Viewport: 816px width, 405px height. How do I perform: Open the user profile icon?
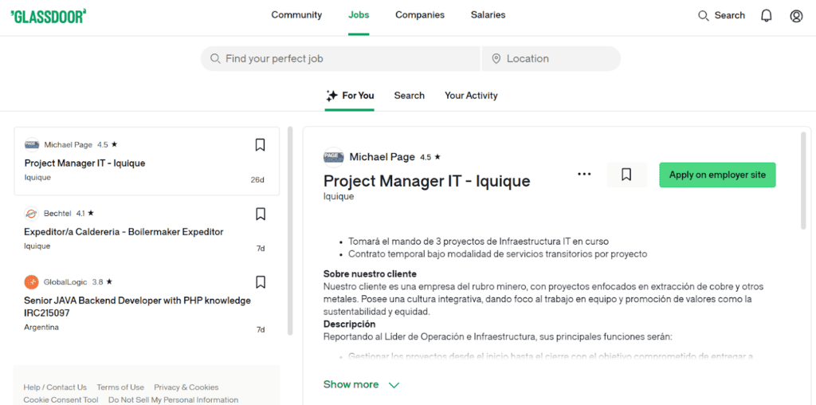[796, 16]
